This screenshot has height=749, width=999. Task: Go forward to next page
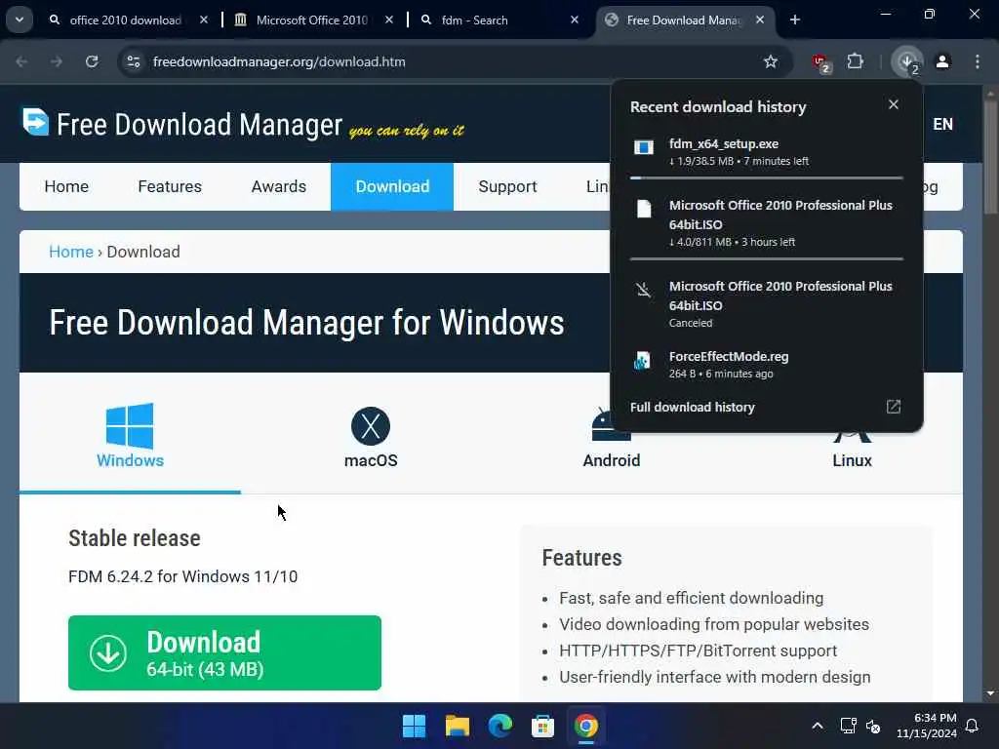[56, 61]
